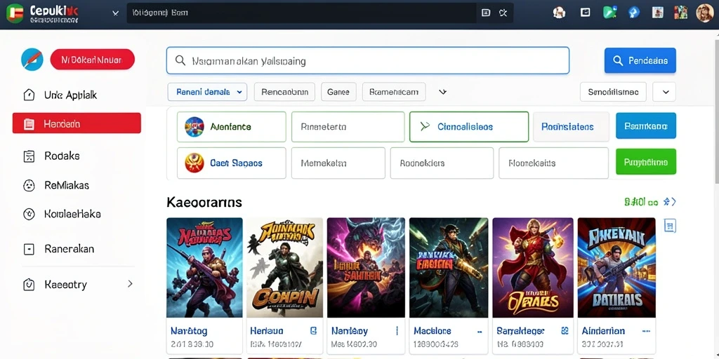Click the blue Pendeaas search button
719x359 pixels.
click(640, 60)
